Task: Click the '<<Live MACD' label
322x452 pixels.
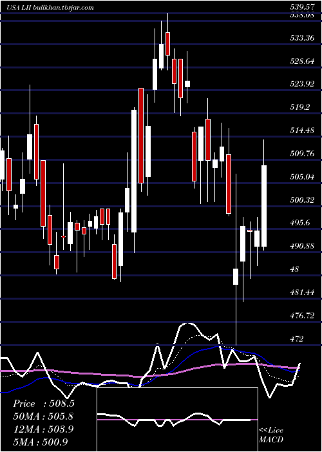Action: 271,435
